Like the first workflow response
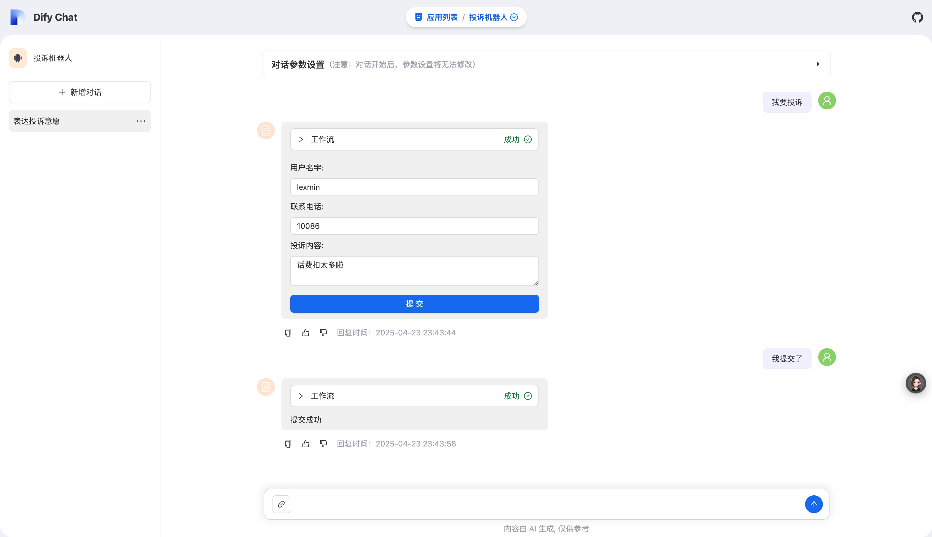Viewport: 932px width, 537px height. point(306,332)
